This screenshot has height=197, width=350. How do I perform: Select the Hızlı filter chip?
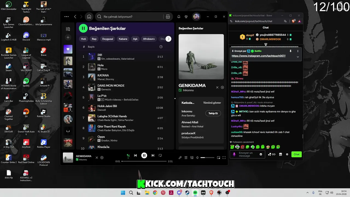coord(84,39)
